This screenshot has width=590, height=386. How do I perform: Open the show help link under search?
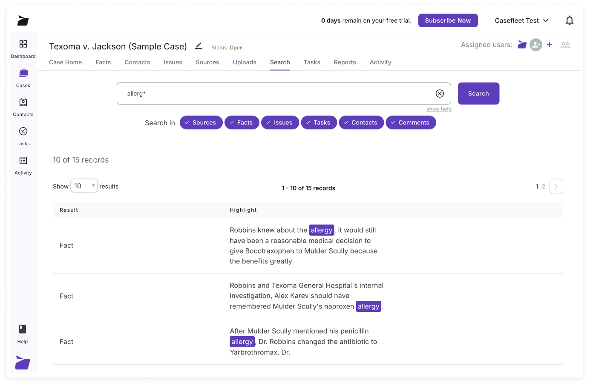point(439,109)
